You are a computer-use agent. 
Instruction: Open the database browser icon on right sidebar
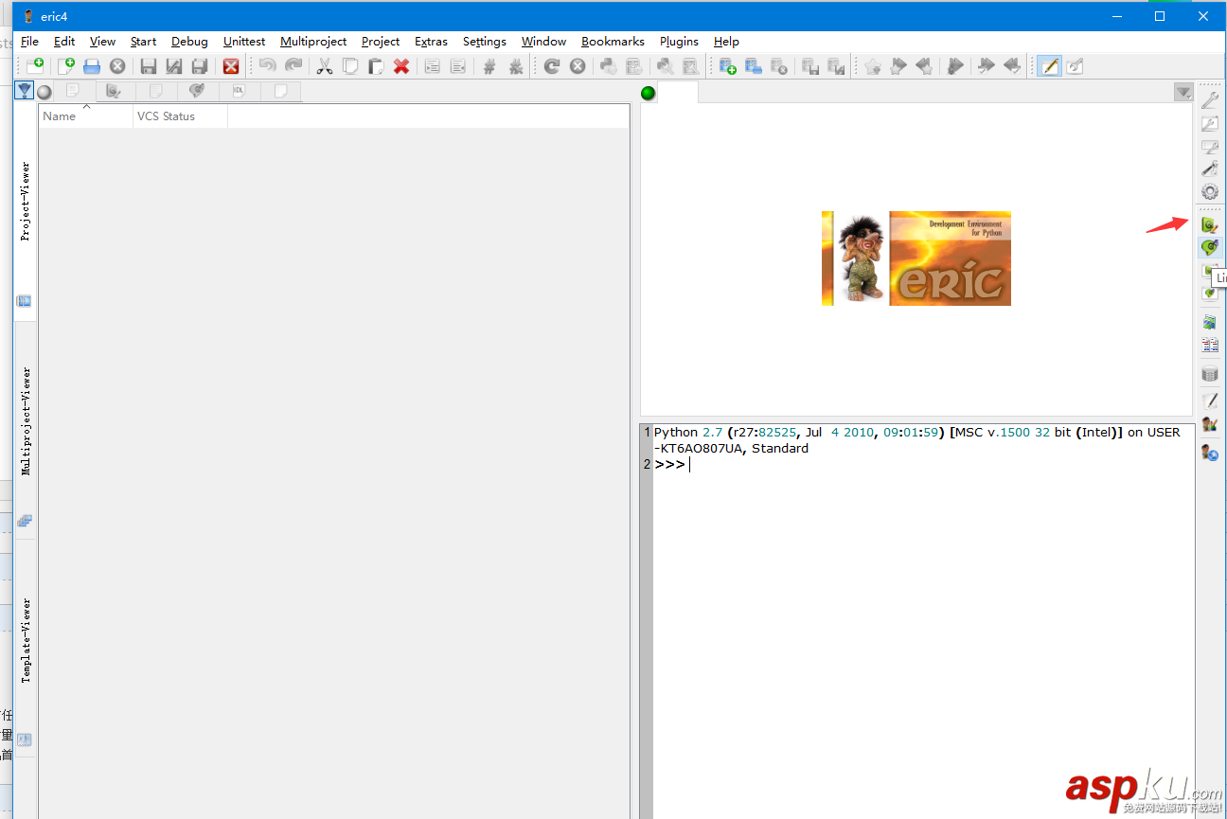tap(1210, 373)
